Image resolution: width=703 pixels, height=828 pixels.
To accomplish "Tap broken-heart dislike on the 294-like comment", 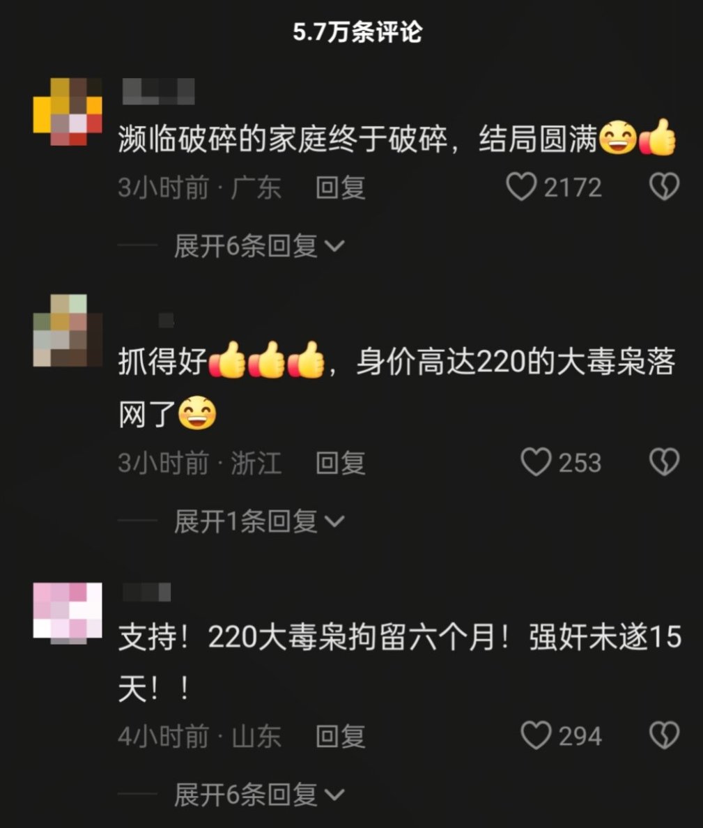I will 664,735.
